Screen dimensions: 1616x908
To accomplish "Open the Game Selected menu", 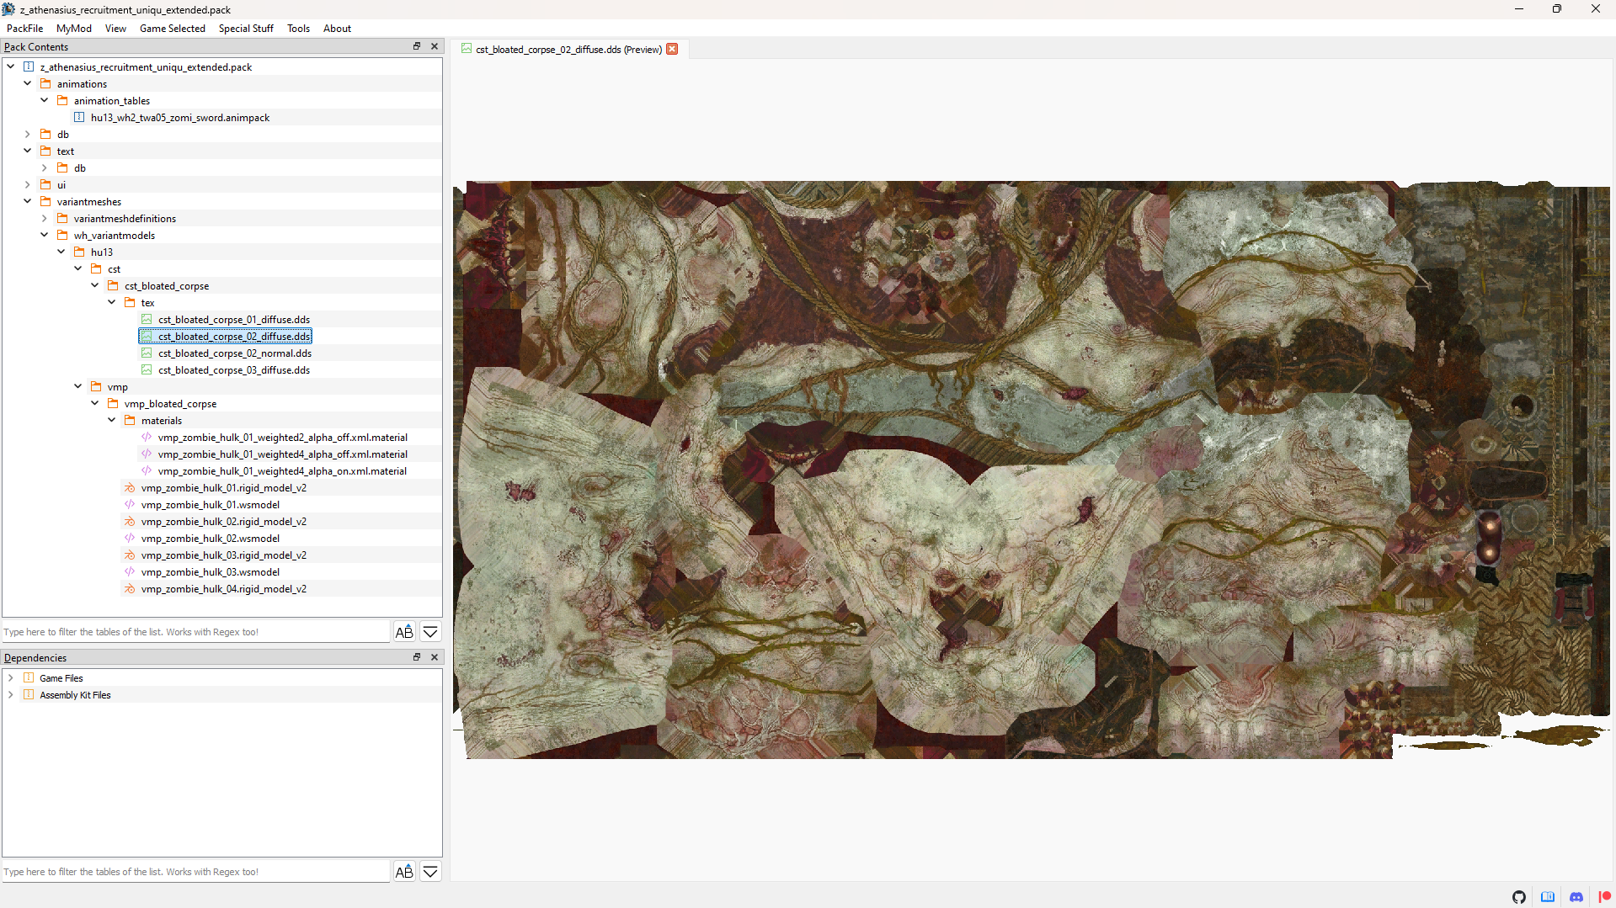I will coord(173,29).
